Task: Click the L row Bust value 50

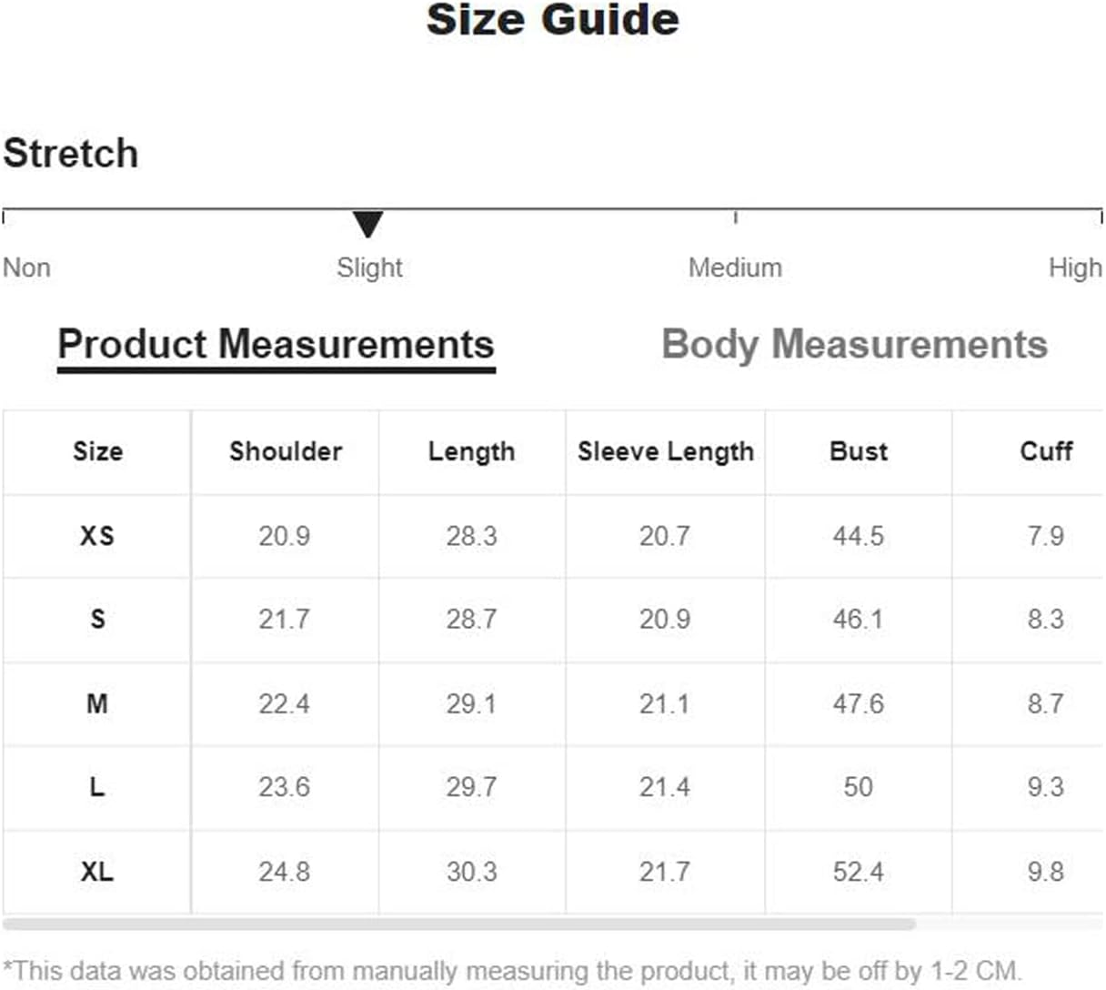Action: tap(858, 787)
